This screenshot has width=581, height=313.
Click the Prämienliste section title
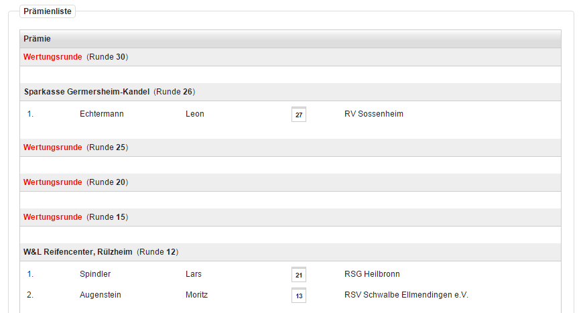tap(48, 11)
